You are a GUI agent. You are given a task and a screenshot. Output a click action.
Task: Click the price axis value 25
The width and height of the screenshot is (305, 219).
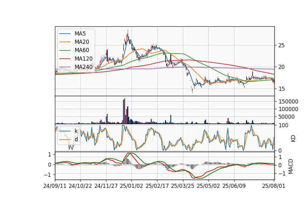(281, 45)
